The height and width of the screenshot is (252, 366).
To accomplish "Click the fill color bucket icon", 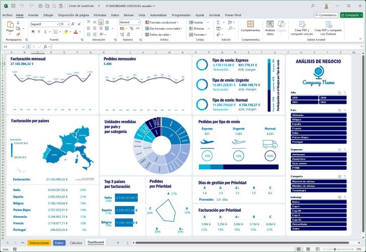I will [x=66, y=31].
